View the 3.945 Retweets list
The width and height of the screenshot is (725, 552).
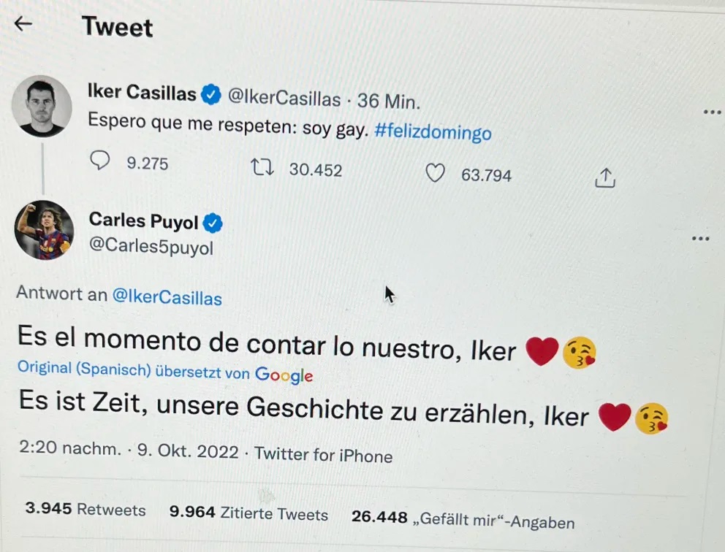point(85,510)
